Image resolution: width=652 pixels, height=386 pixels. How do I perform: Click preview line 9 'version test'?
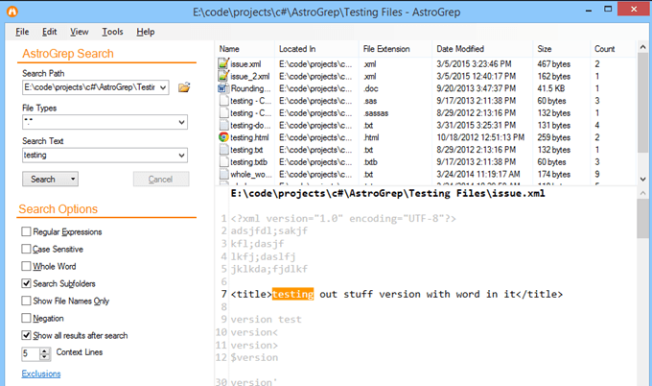(267, 320)
